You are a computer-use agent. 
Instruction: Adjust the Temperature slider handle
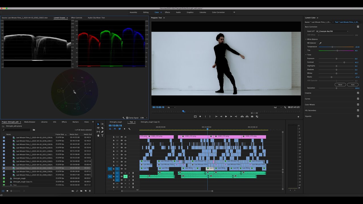coord(332,47)
